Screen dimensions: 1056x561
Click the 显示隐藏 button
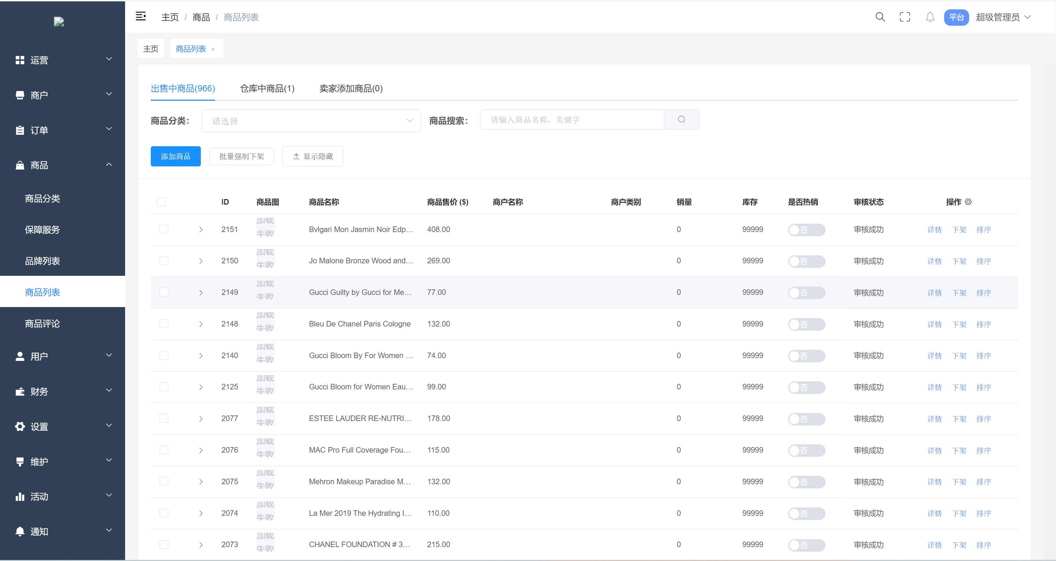(313, 156)
